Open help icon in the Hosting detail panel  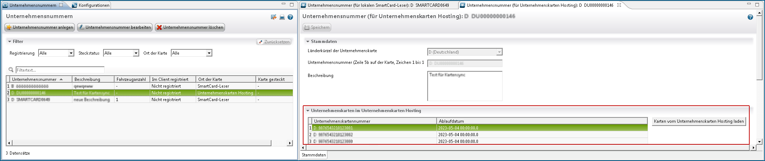(x=750, y=17)
